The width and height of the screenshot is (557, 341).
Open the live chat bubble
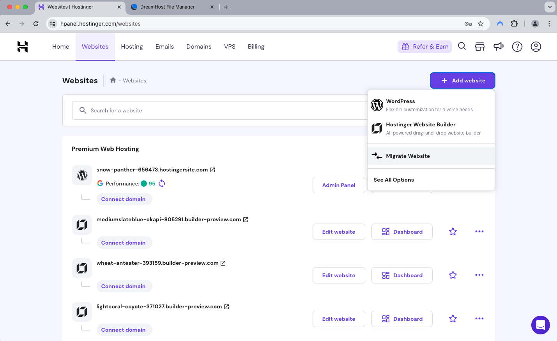[x=541, y=325]
